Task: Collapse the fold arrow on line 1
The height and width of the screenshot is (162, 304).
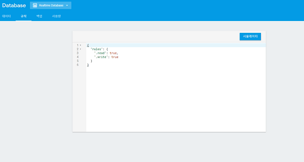Action: [x=81, y=45]
